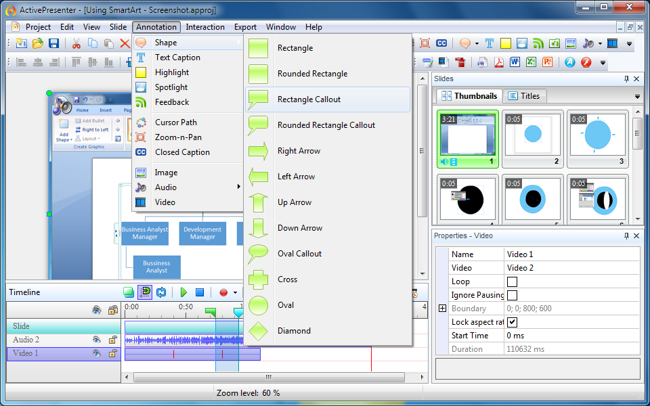Click the blue Stop button in Timeline
Screen dimensions: 650x406
click(200, 292)
